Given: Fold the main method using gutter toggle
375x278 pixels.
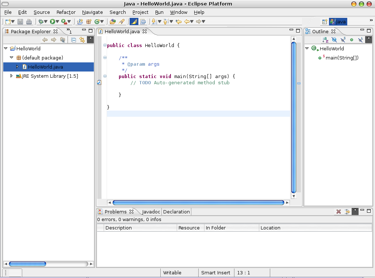Looking at the screenshot, I should click(105, 76).
